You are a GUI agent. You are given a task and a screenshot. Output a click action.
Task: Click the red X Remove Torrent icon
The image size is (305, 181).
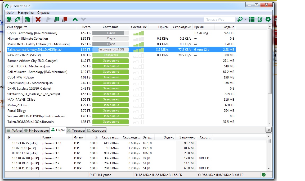[38, 19]
